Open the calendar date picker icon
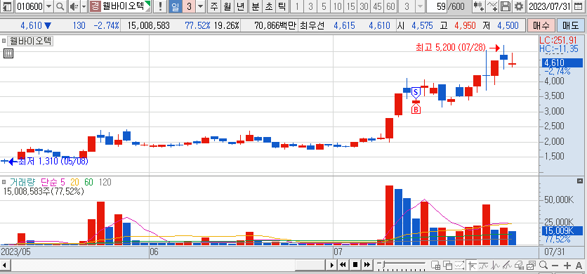The image size is (587, 274). (x=579, y=6)
